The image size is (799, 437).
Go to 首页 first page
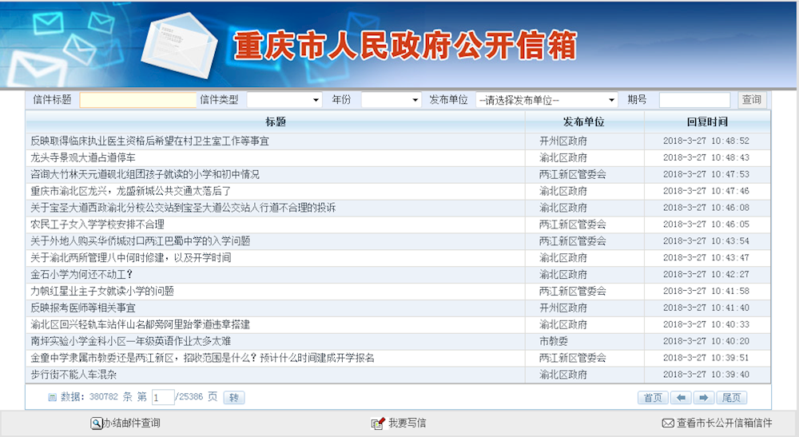(652, 398)
